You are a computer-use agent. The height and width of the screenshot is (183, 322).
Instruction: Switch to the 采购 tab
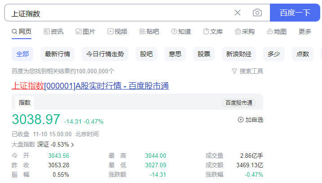245,31
